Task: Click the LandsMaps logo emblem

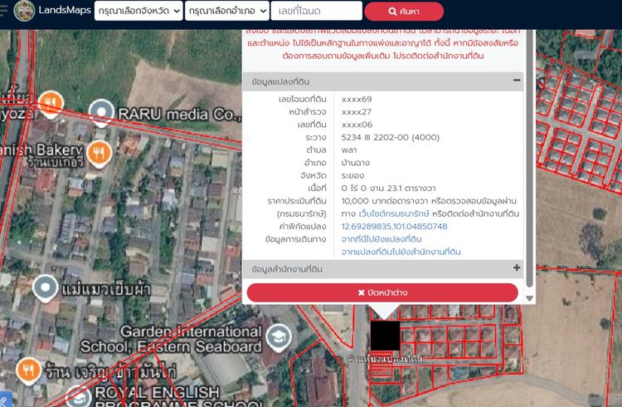Action: pos(24,10)
